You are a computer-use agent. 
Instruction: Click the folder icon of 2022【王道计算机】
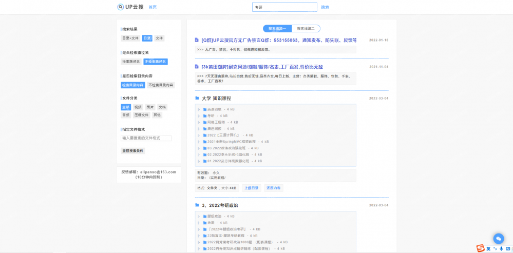(x=205, y=135)
